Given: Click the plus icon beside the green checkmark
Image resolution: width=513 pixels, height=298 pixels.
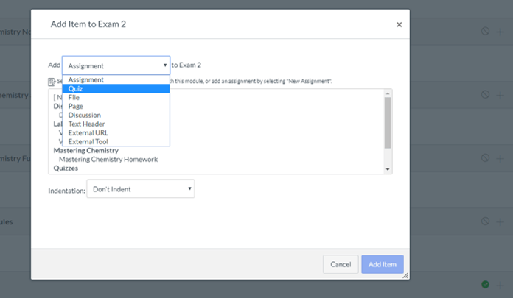Looking at the screenshot, I should (500, 284).
